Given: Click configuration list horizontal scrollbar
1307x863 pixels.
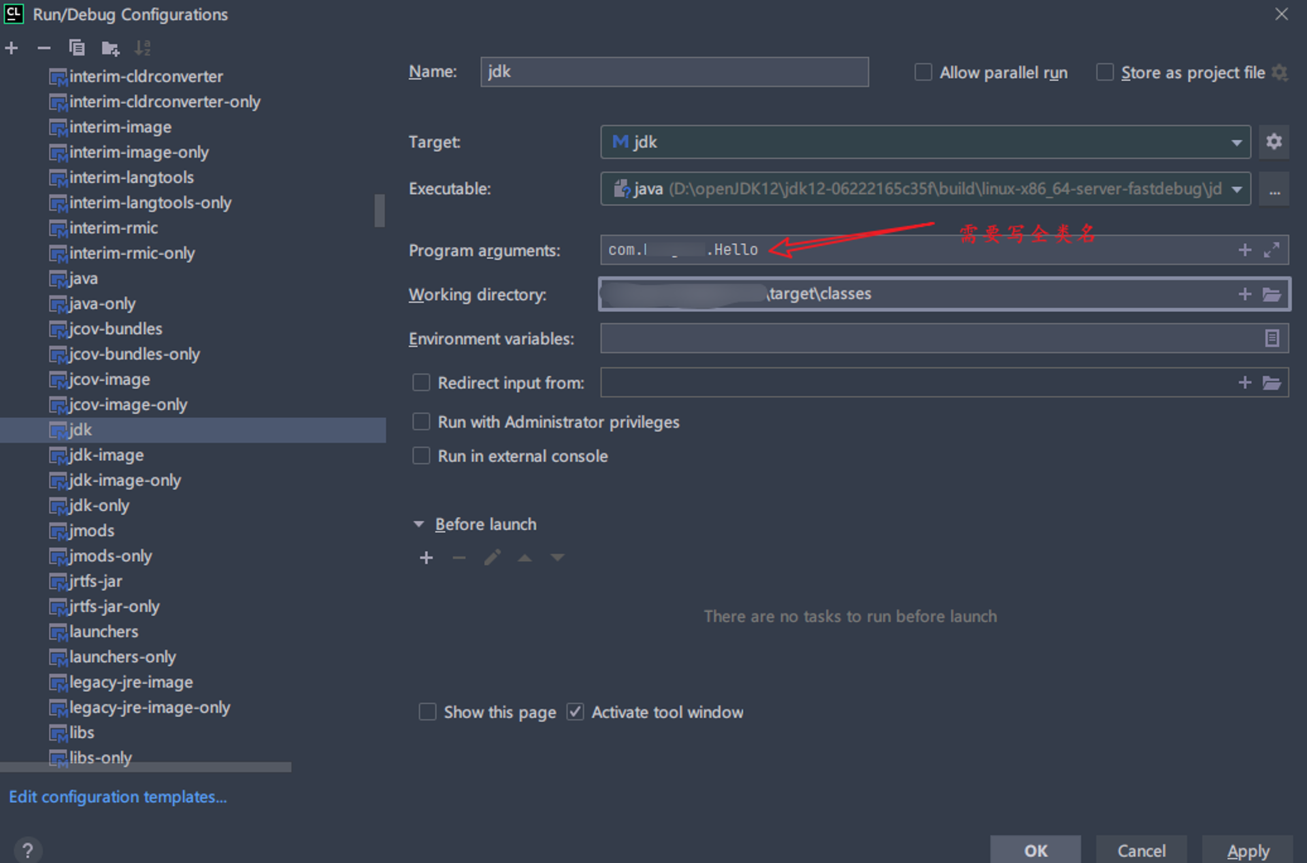Looking at the screenshot, I should click(x=146, y=767).
